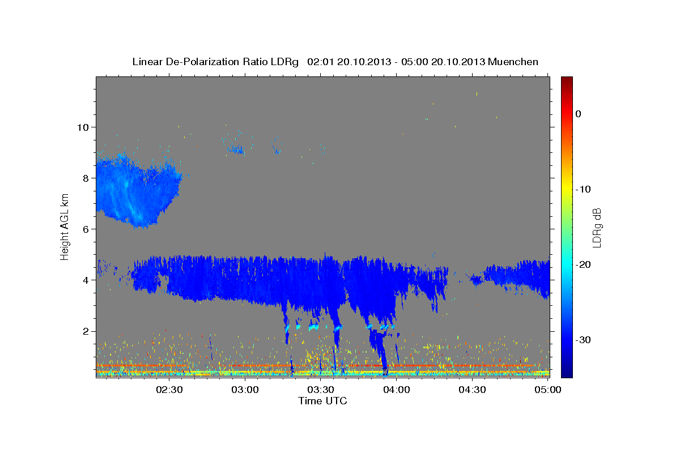
Task: Click the colorbar value label -30
Action: pyautogui.click(x=583, y=340)
